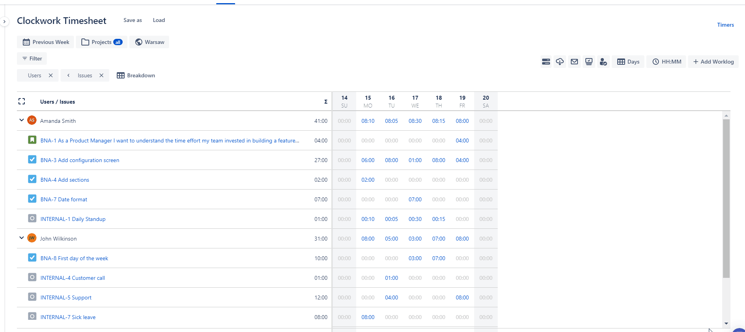Click the Add Worklog button
The image size is (745, 332).
[x=713, y=62]
